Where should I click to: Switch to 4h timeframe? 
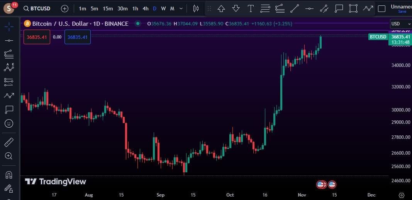tap(146, 8)
